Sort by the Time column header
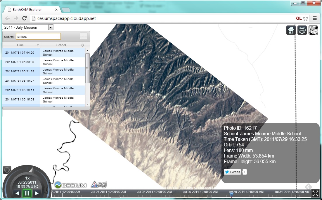The image size is (322, 200). (21, 45)
